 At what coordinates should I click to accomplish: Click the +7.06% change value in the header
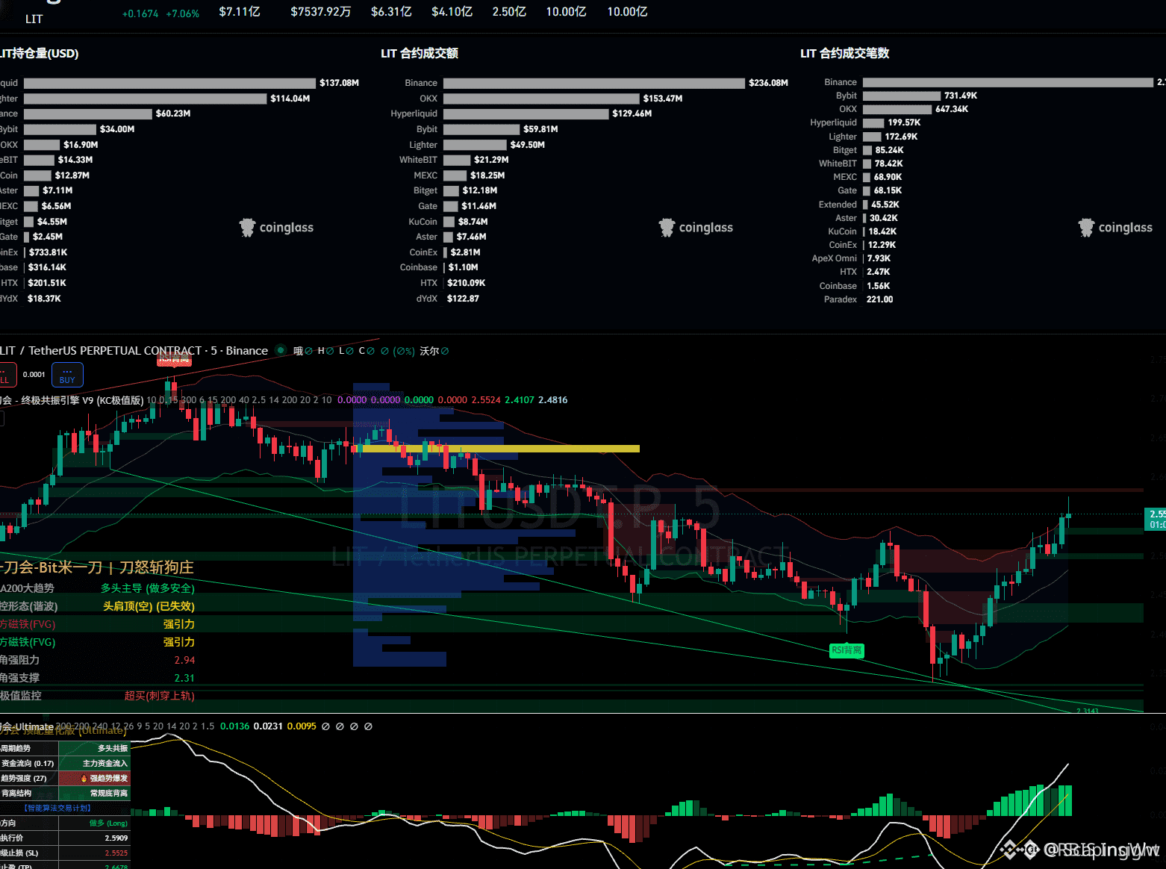pos(183,13)
